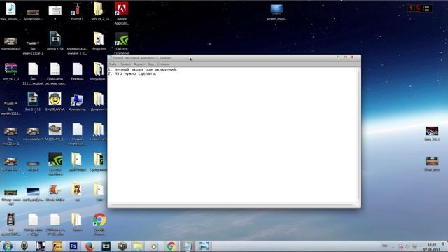Open the Вид menu in Notepad
Viewport: 448px width, 252px height.
[x=151, y=64]
